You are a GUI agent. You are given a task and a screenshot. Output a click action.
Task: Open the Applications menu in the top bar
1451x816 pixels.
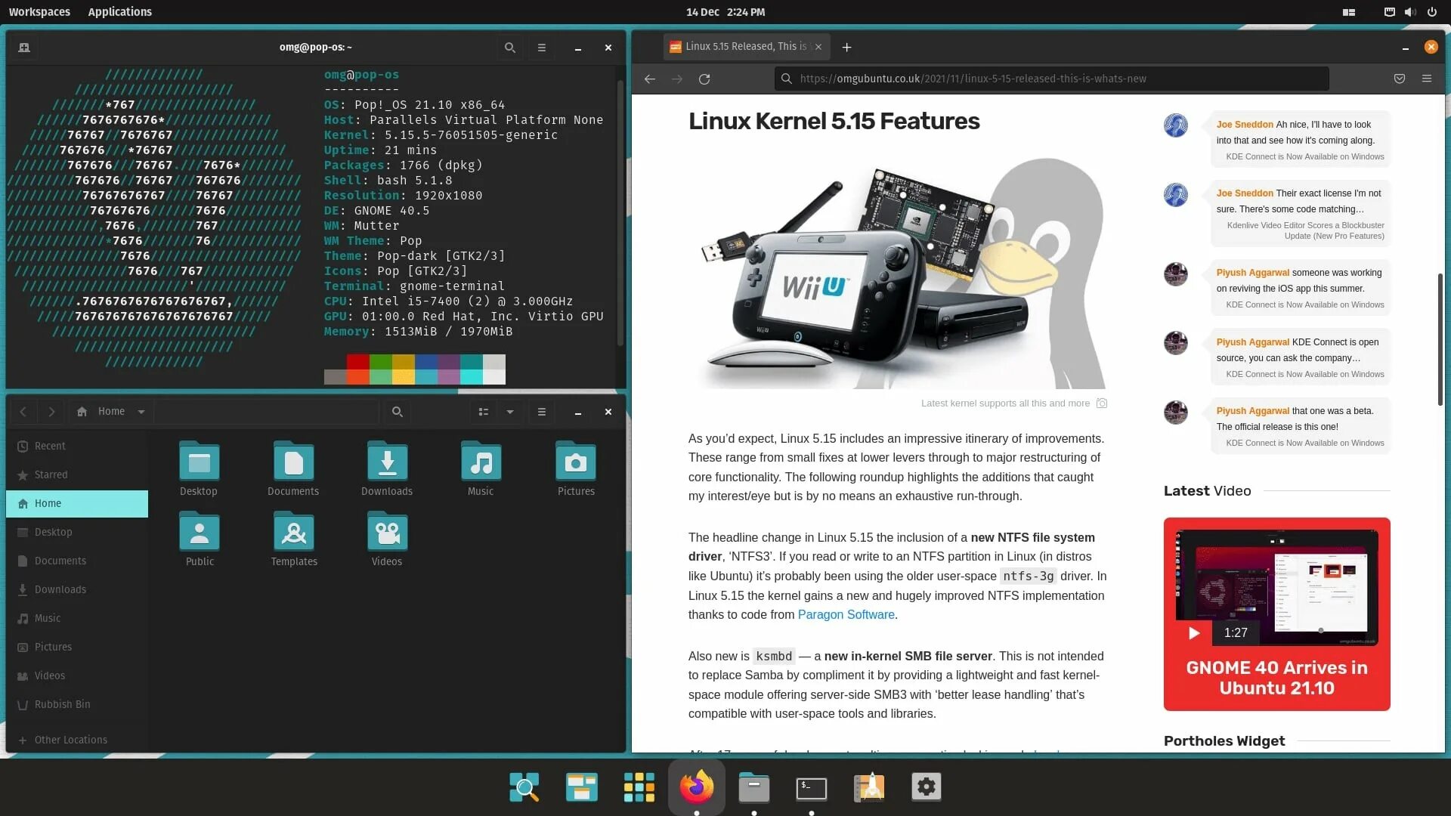[119, 12]
